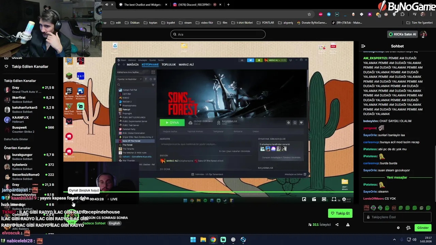Click Takip Et follow button

pos(340,213)
